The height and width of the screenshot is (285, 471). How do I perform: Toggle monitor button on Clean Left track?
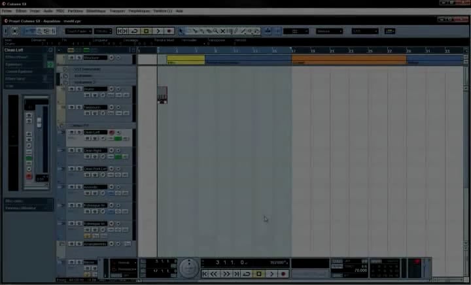(x=118, y=132)
